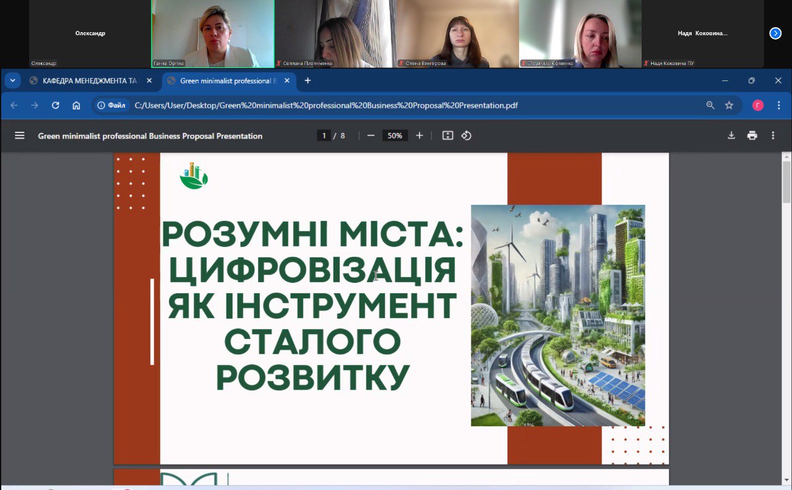The image size is (792, 490).
Task: Click the PDF vertical scrollbar thumb
Action: (786, 183)
